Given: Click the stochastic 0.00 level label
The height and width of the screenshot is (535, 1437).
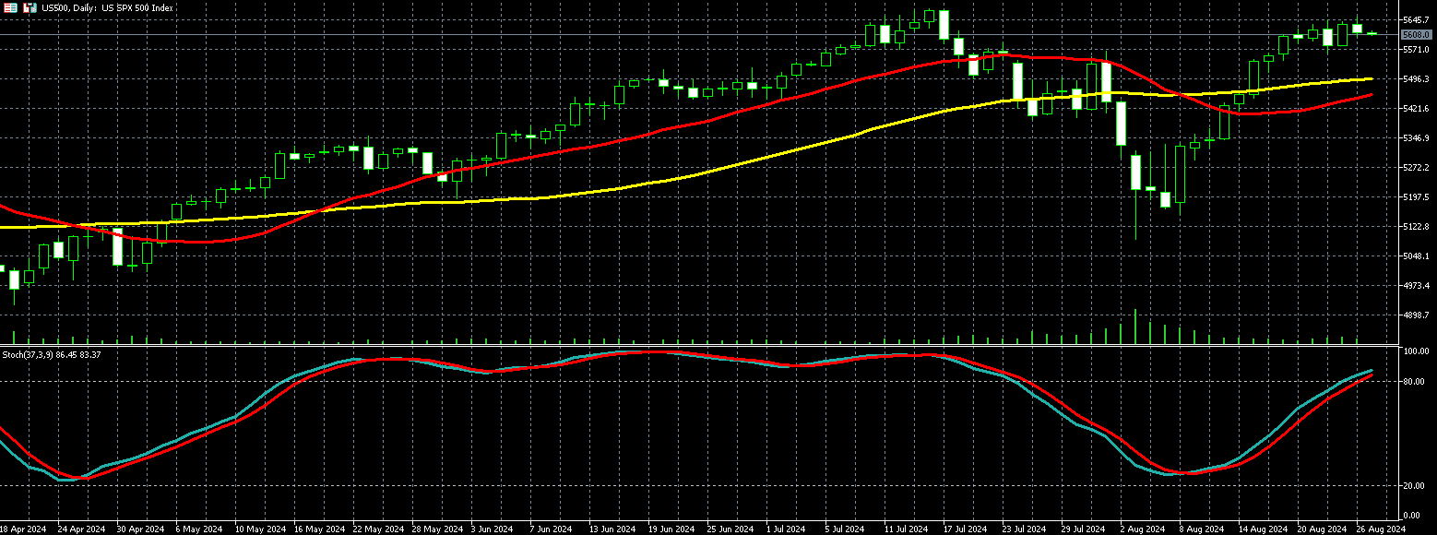Looking at the screenshot, I should coord(1412,515).
